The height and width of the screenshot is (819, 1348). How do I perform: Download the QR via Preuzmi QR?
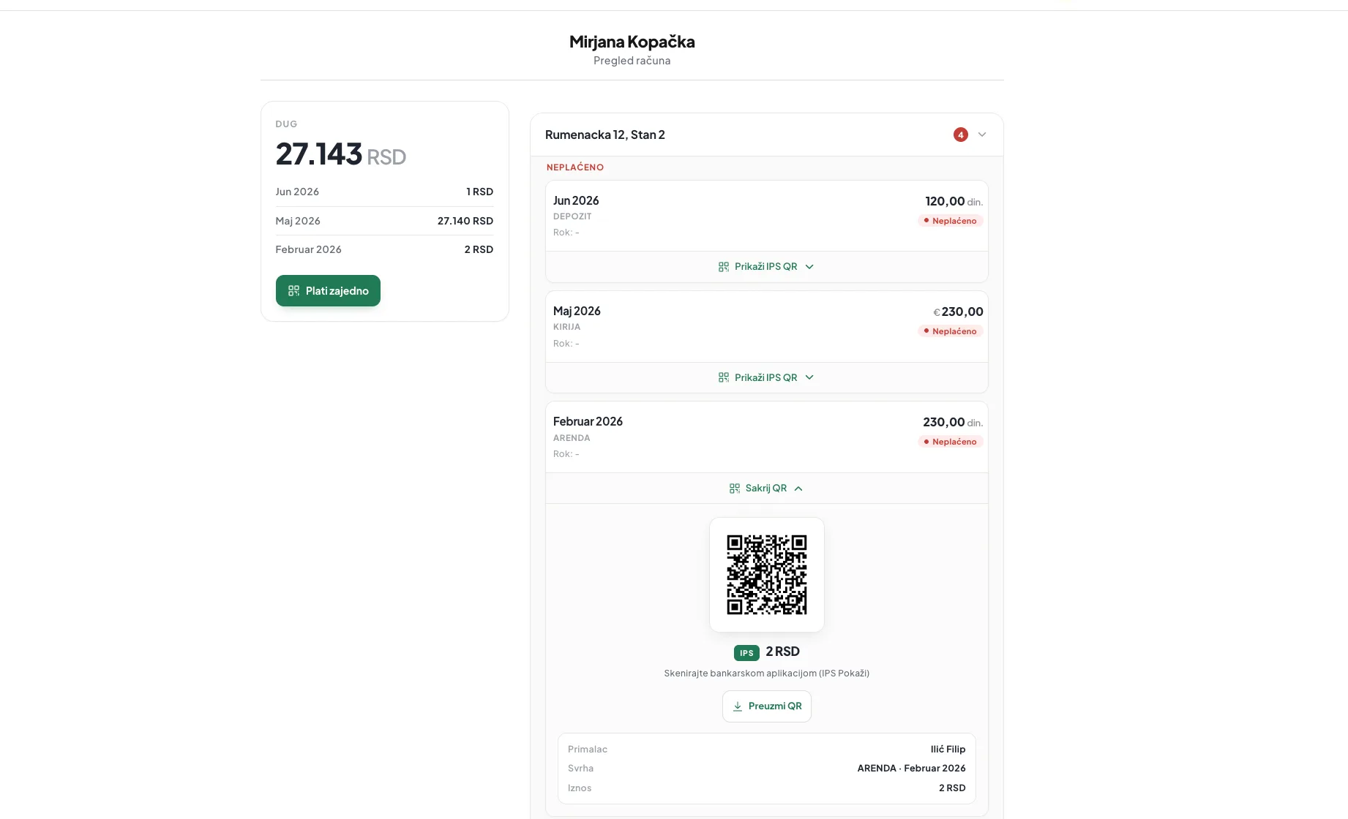pyautogui.click(x=767, y=706)
